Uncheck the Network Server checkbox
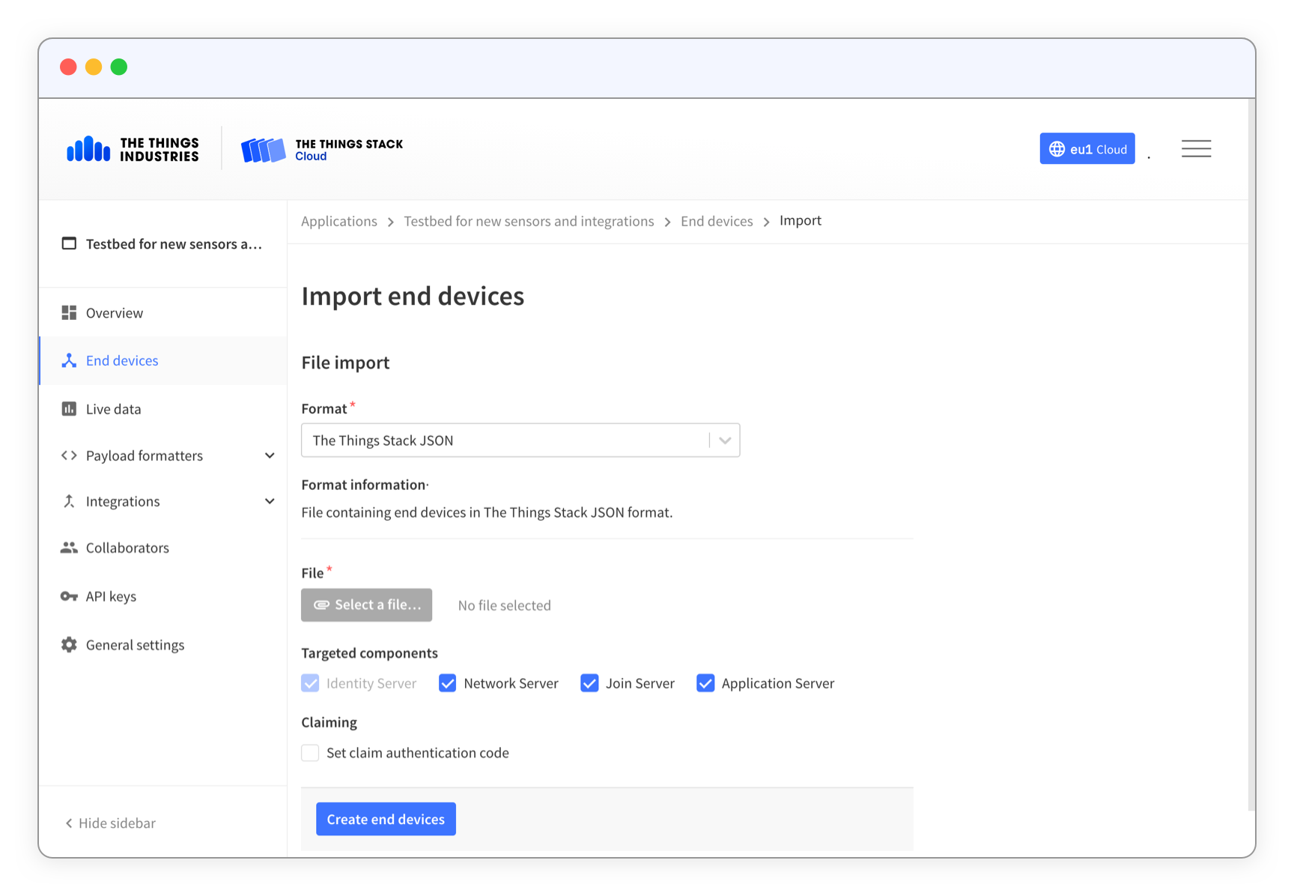Screen dimensions: 1294x896 tap(447, 683)
